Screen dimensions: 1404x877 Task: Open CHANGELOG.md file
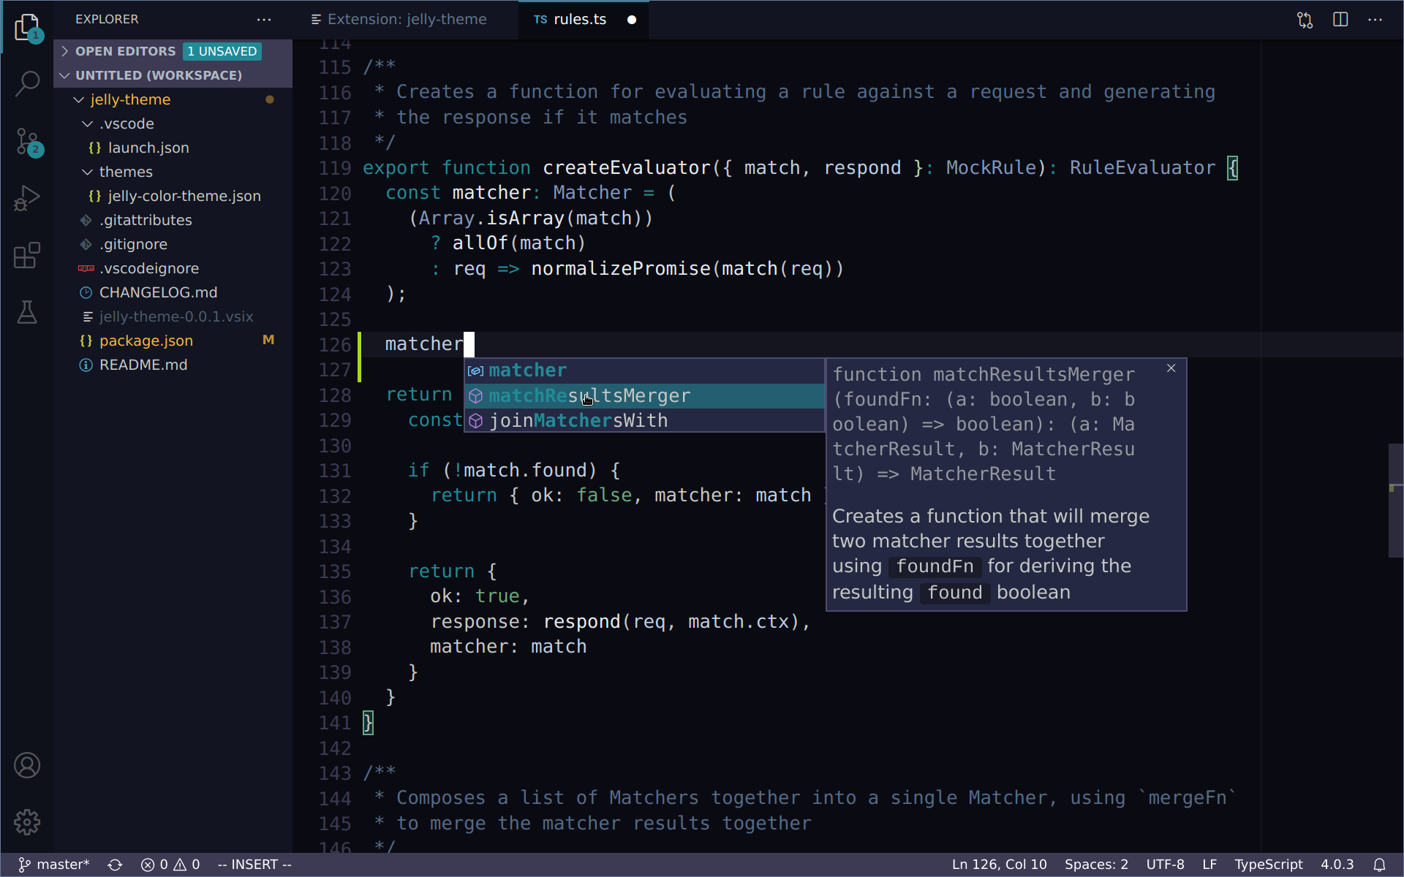(x=173, y=292)
